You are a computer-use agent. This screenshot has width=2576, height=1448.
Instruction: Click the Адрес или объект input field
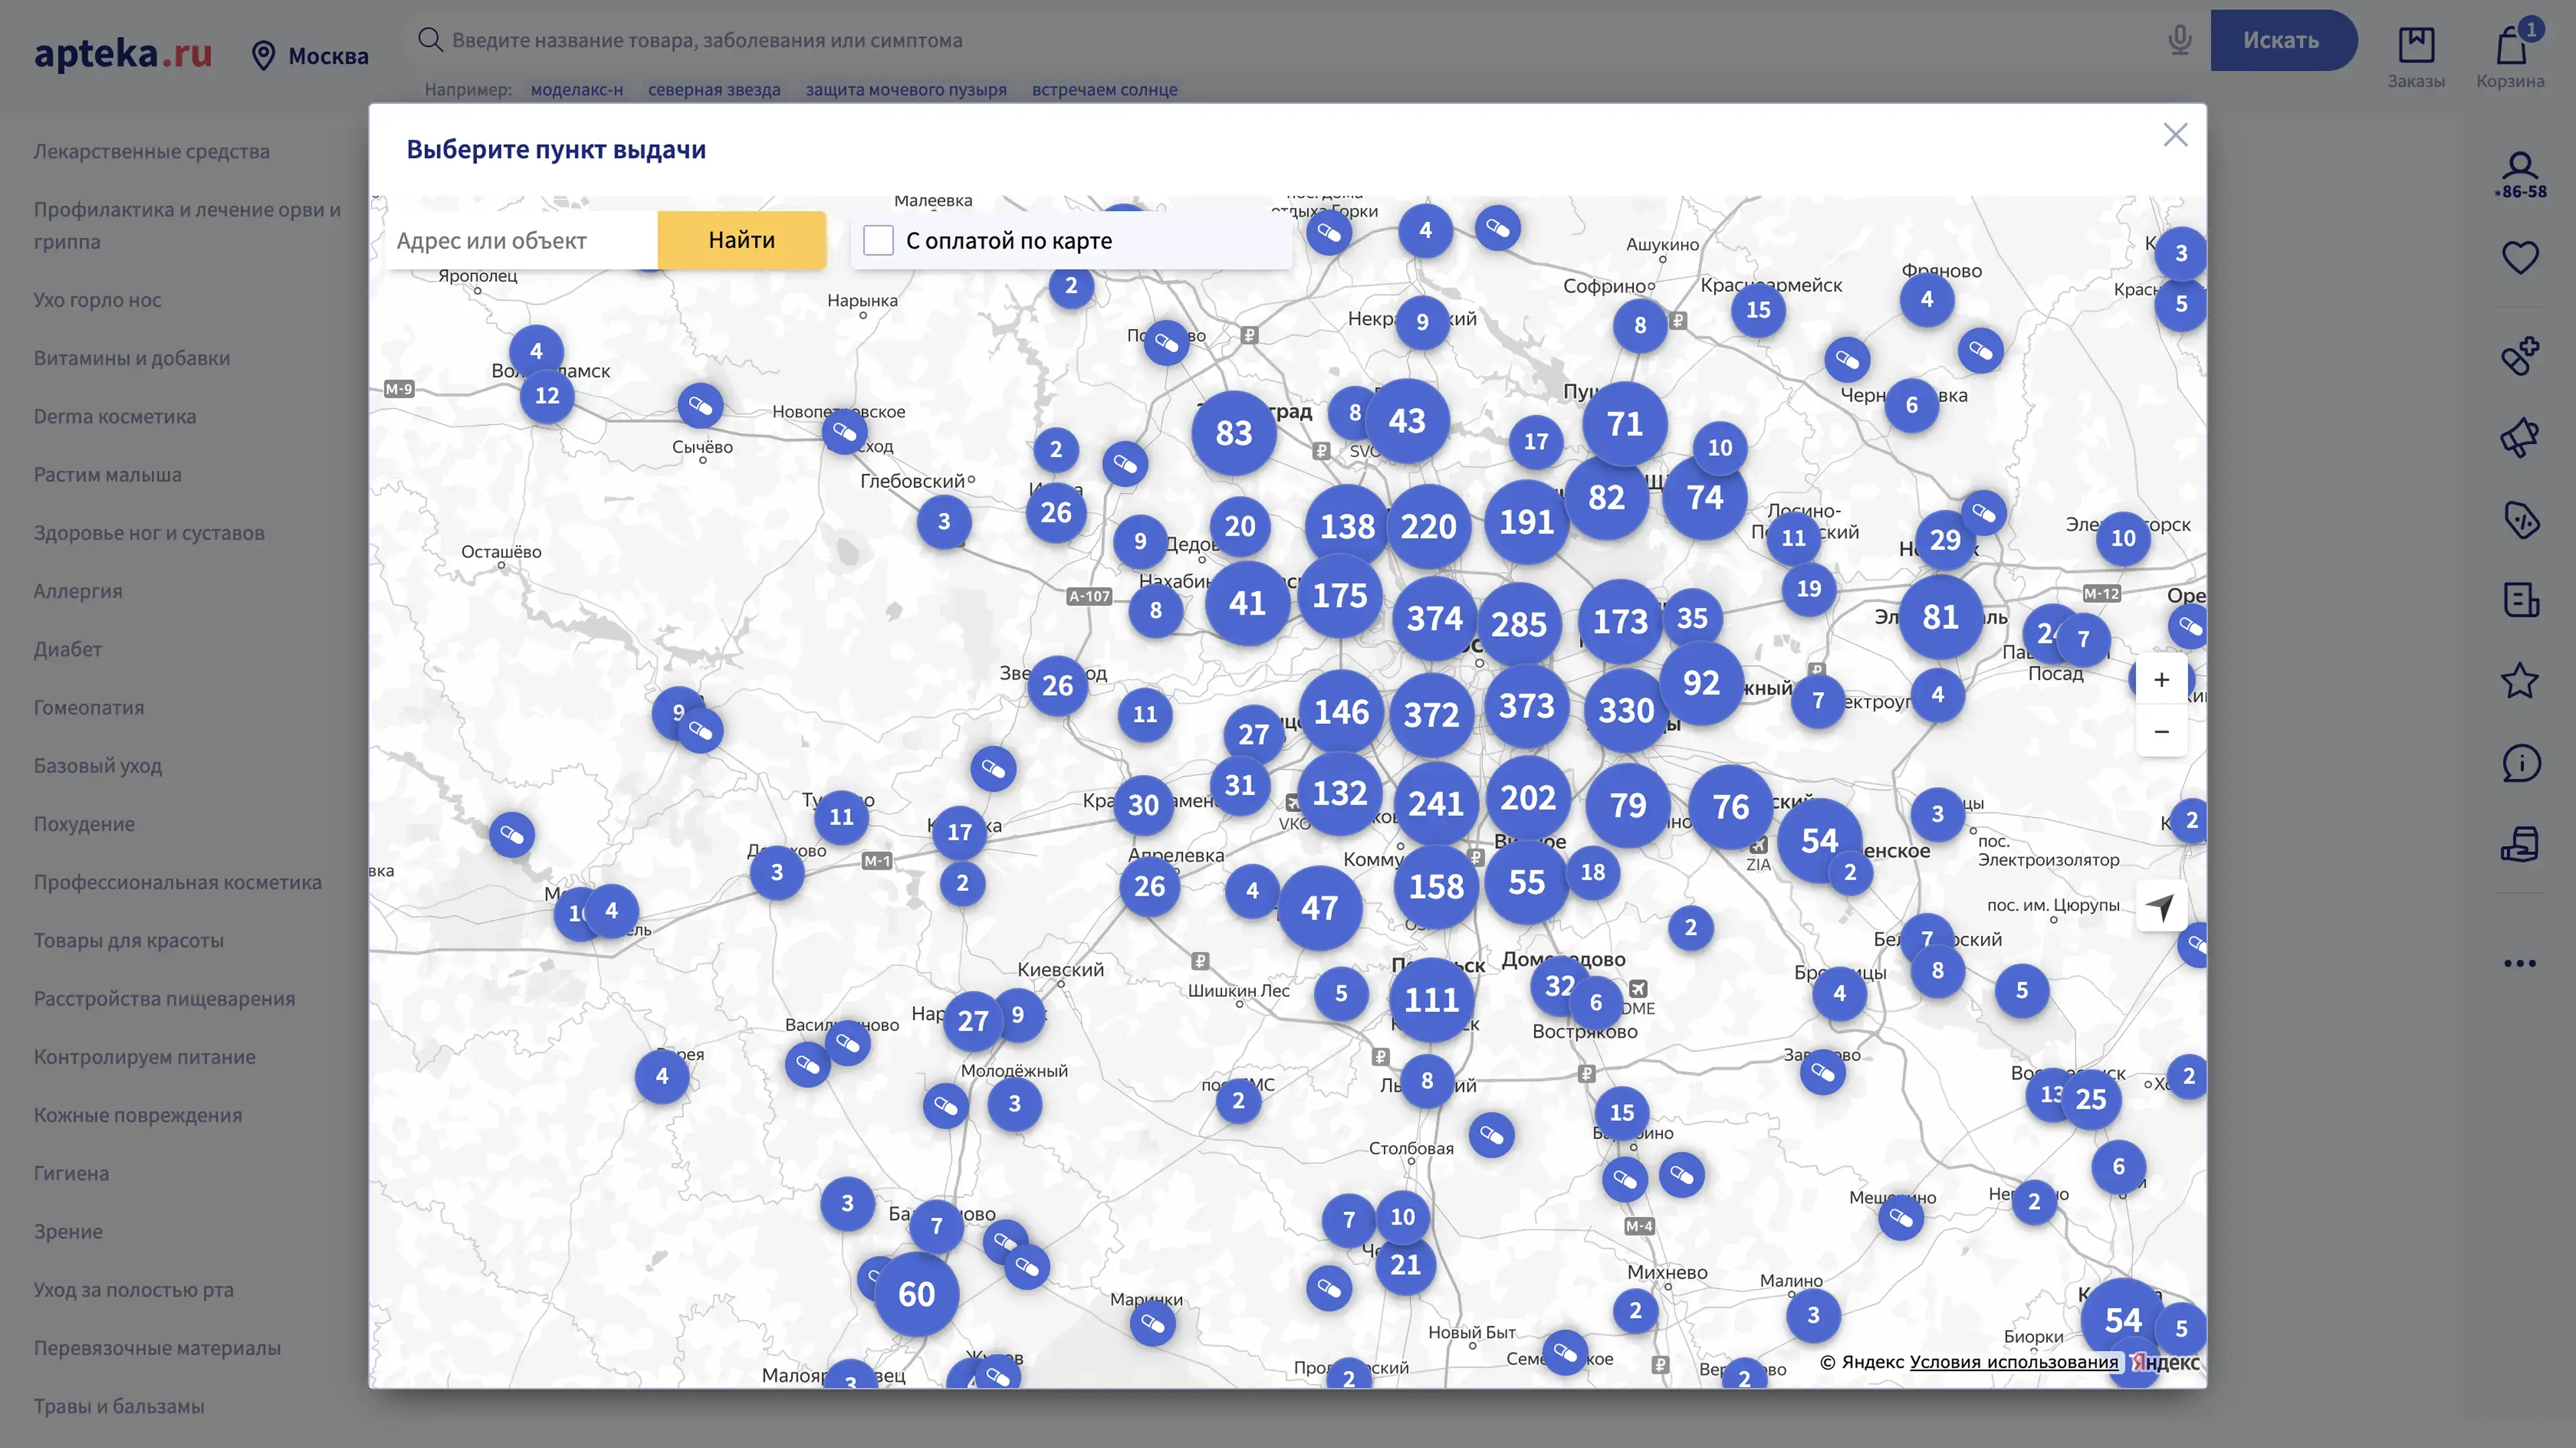[521, 241]
